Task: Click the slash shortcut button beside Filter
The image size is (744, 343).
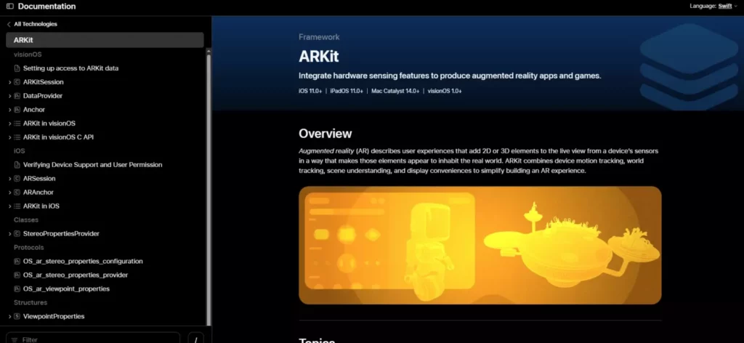Action: (x=196, y=338)
